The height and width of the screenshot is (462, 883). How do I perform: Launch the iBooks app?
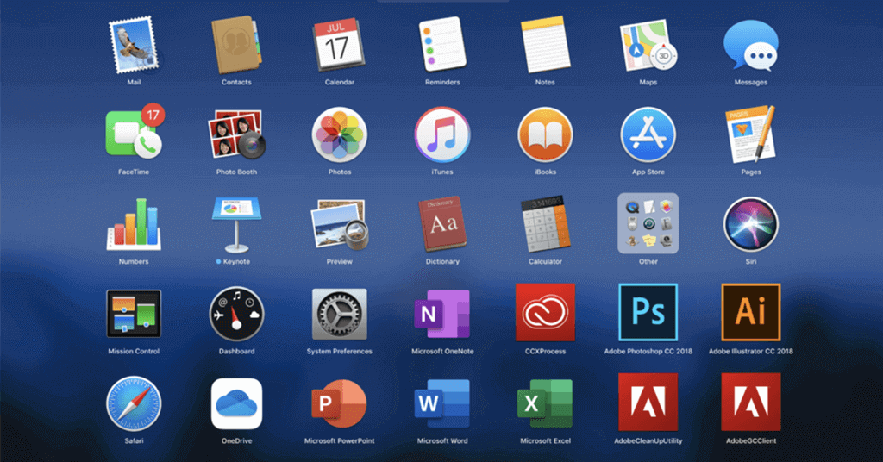tap(545, 135)
